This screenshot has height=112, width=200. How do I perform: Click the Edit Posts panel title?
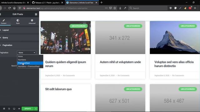18,14
